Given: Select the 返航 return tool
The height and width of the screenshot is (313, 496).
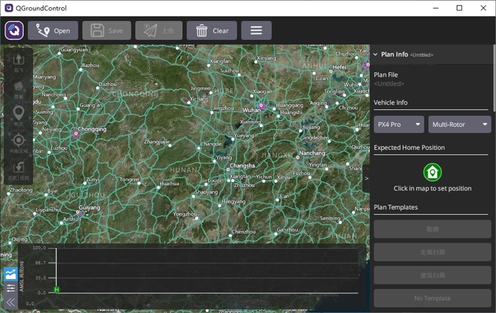Looking at the screenshot, I should (19, 171).
